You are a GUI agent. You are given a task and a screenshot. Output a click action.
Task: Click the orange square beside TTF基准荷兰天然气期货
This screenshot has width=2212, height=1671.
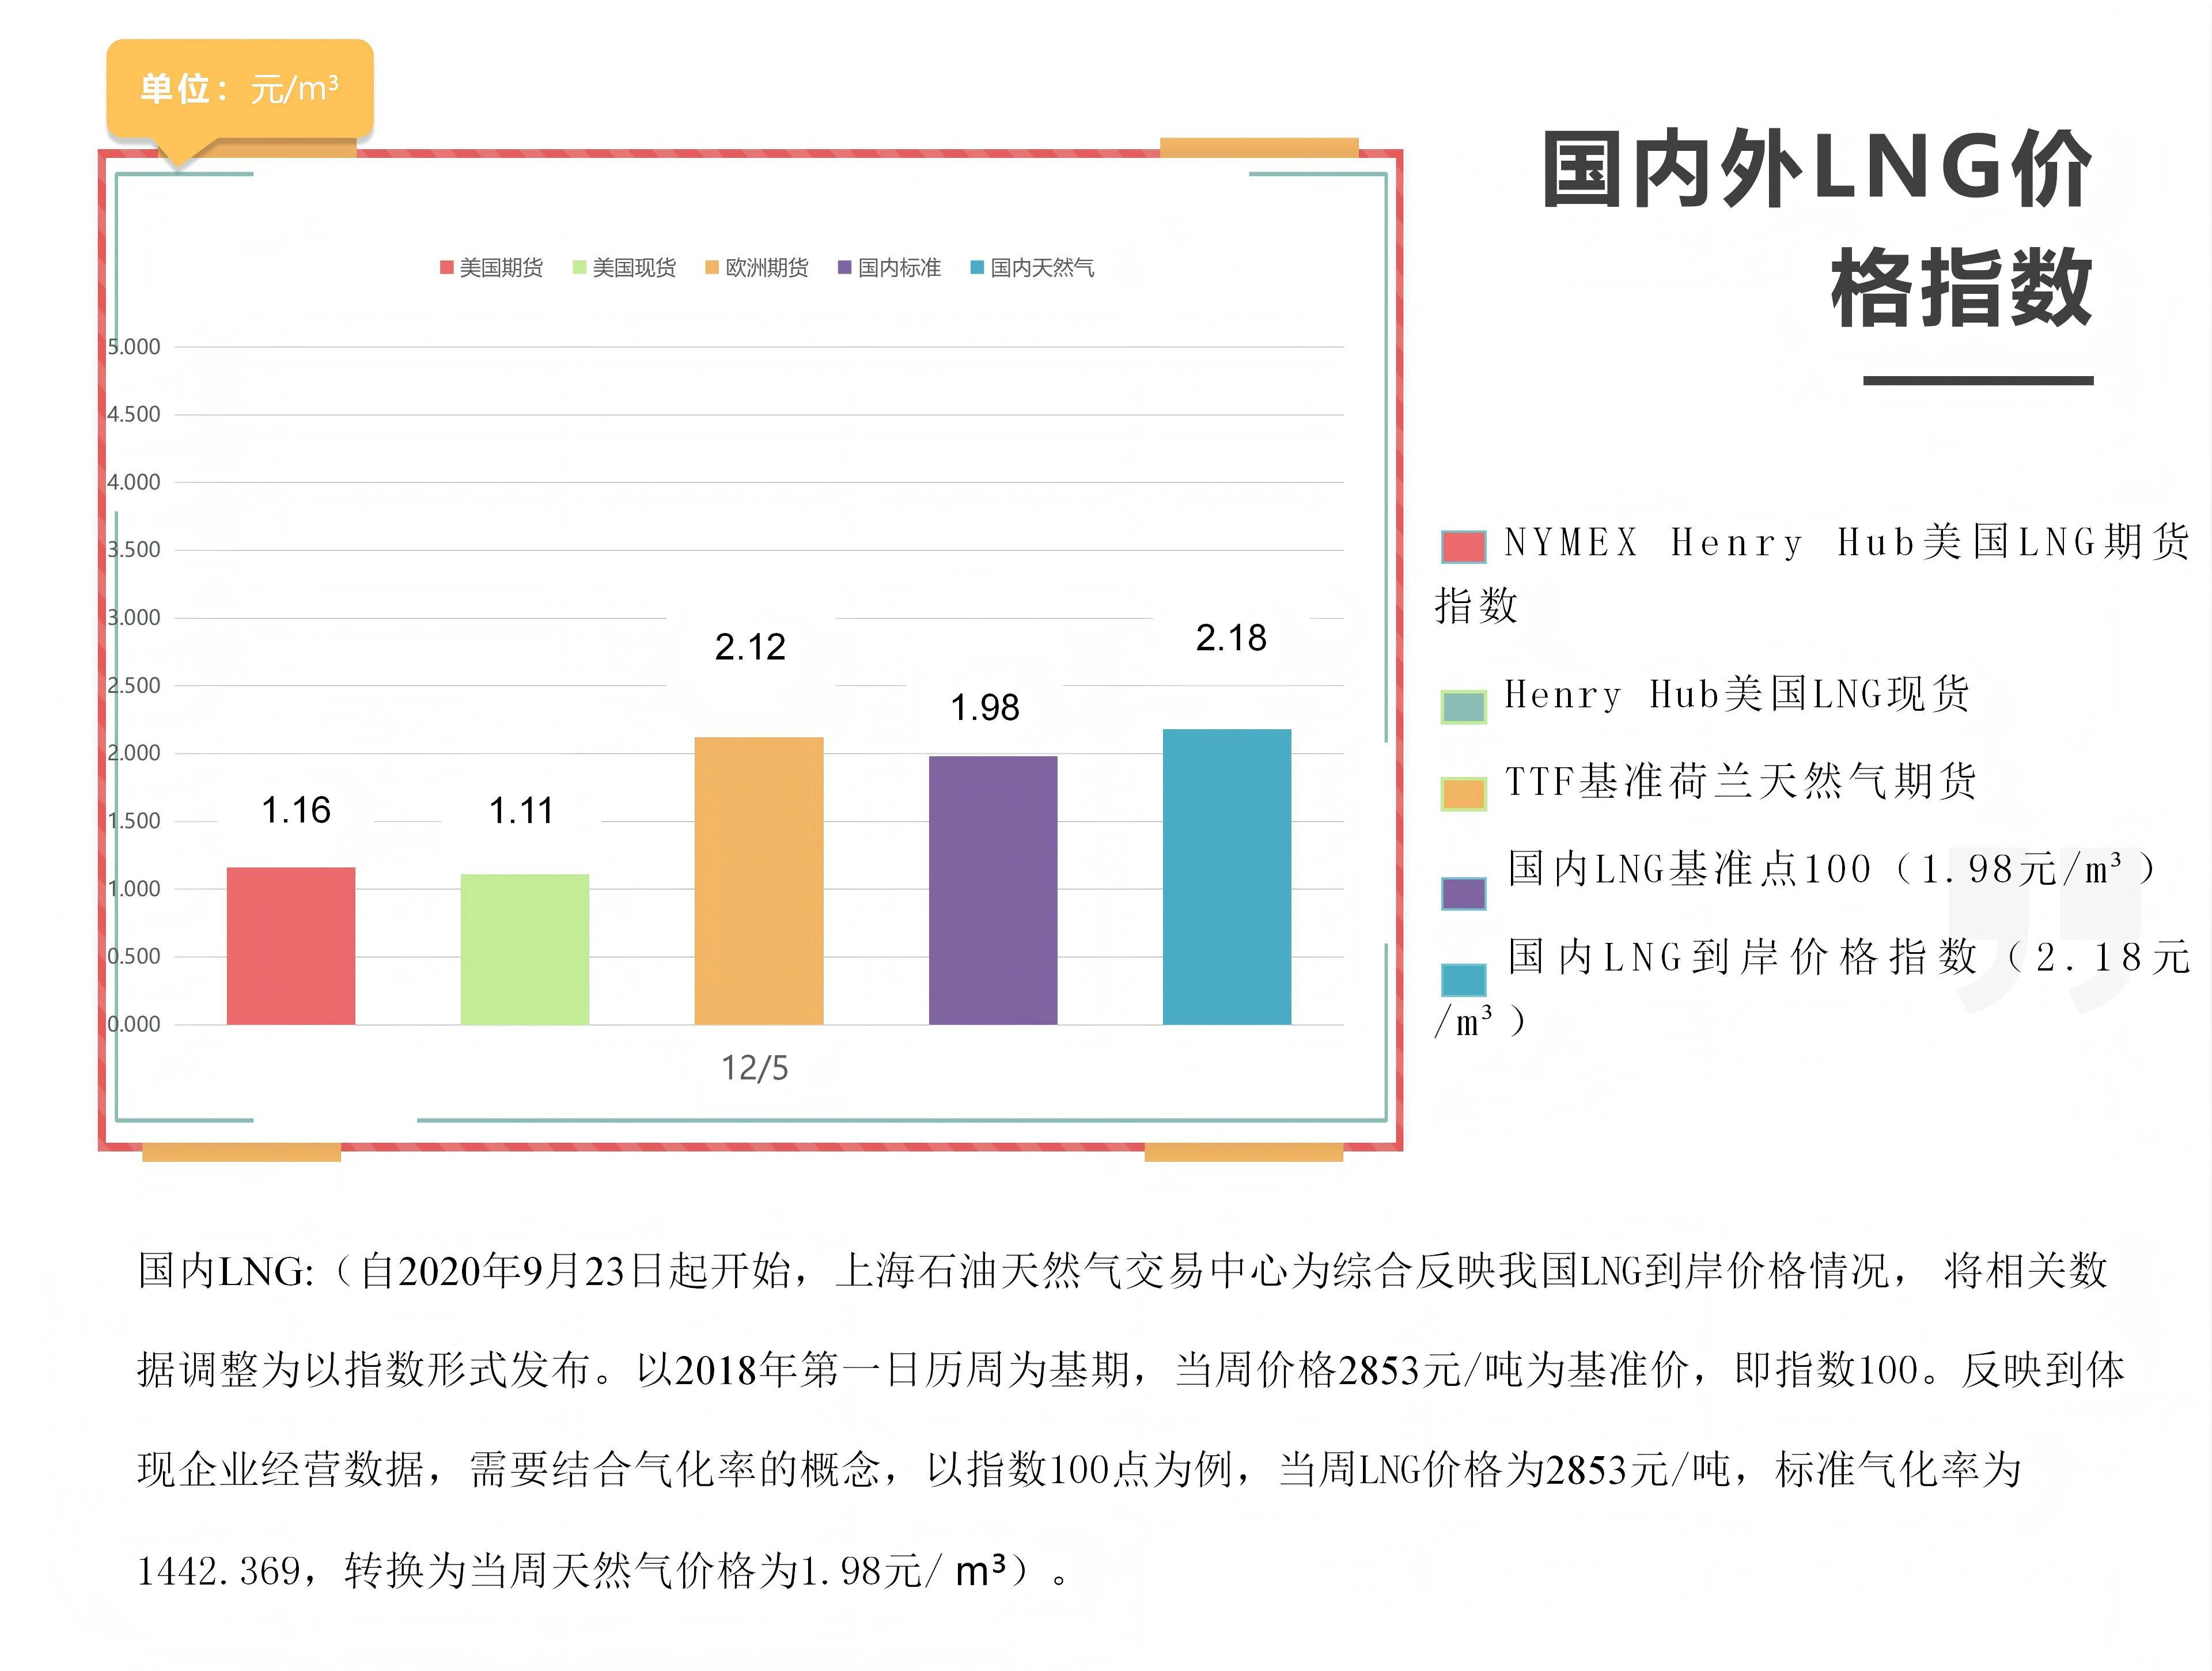click(x=1464, y=794)
